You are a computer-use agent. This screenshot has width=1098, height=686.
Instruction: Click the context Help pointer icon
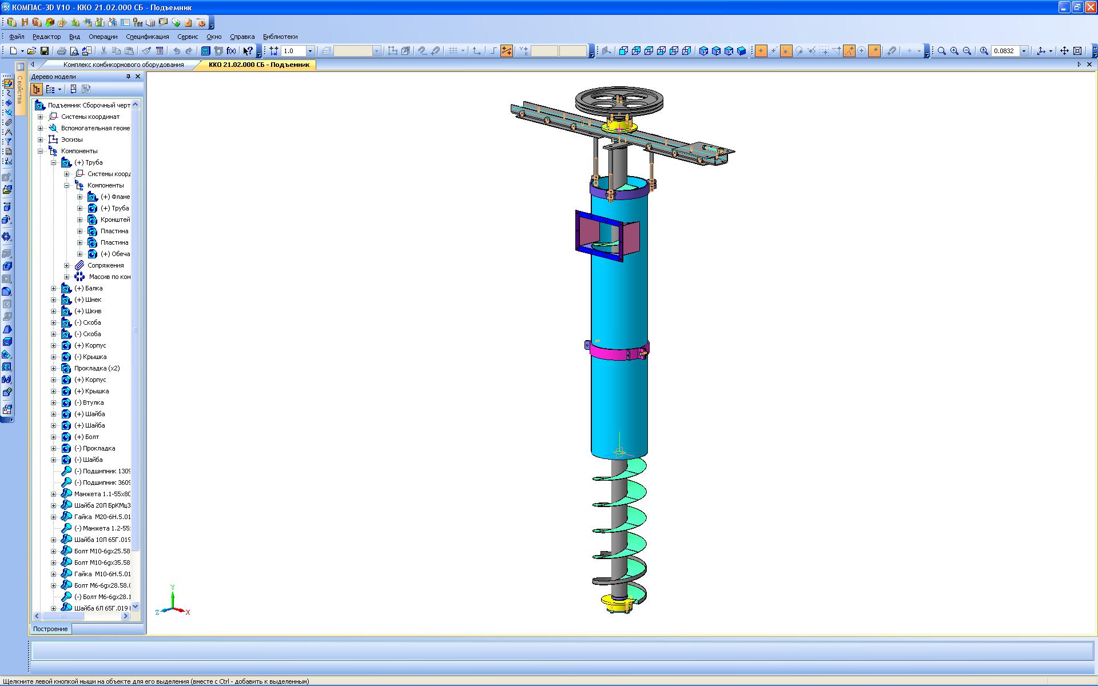[248, 51]
